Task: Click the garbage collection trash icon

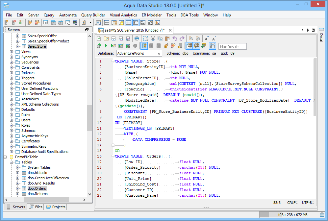Action: tap(322, 215)
